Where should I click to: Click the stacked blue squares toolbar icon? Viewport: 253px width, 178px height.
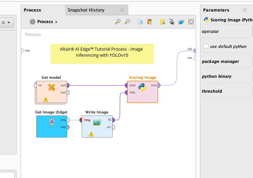181,22
